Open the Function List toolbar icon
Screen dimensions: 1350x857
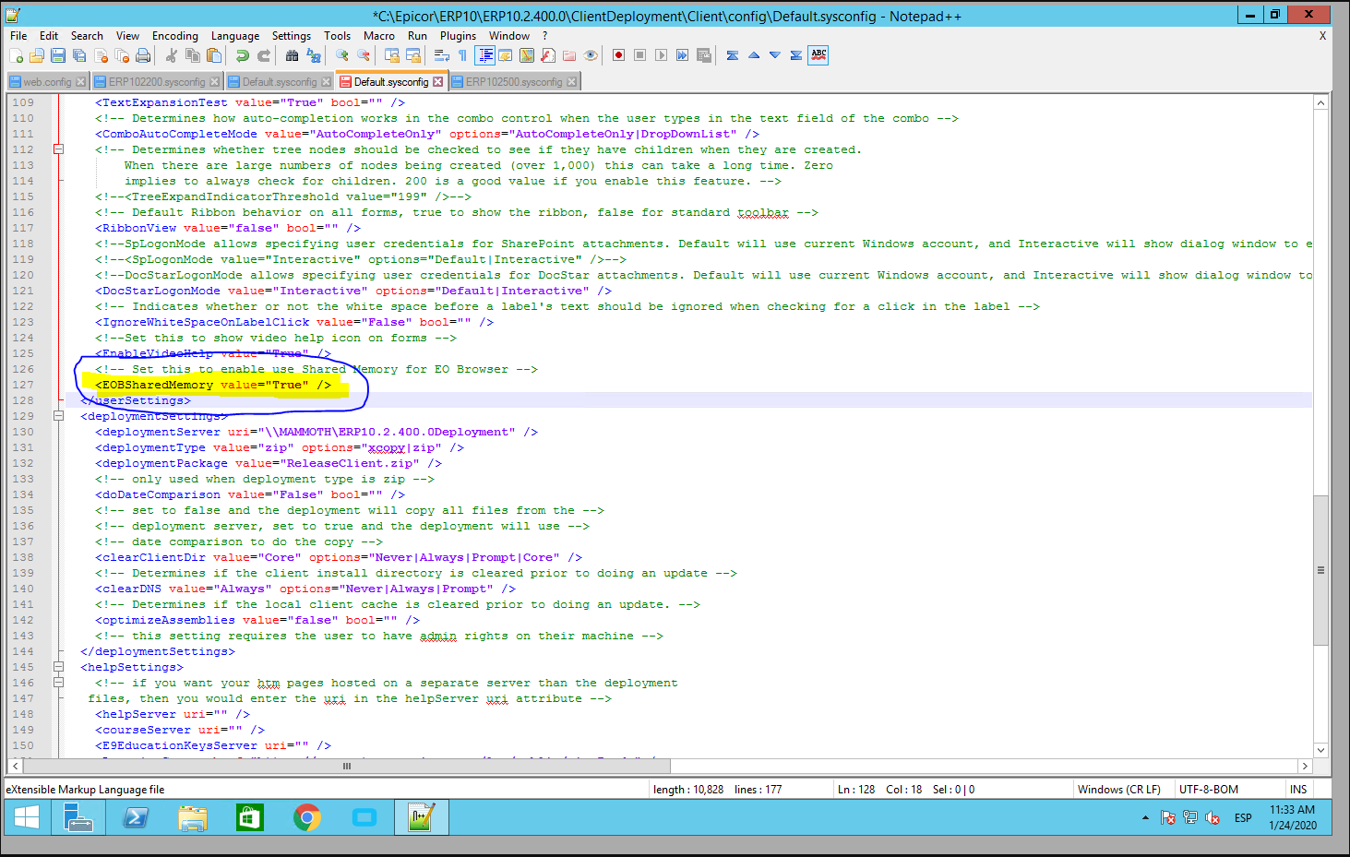(x=548, y=55)
